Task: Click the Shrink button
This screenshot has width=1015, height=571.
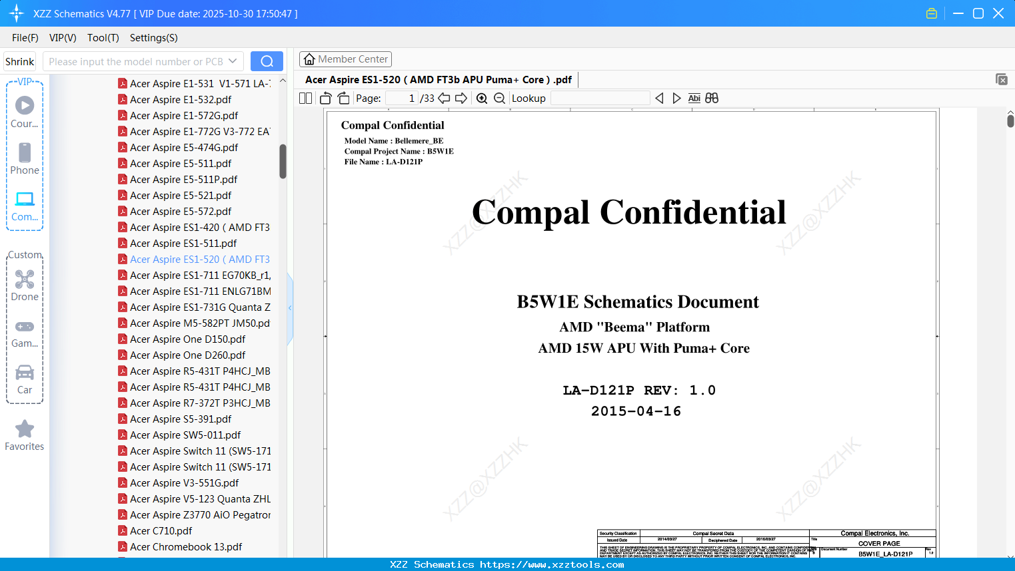Action: click(20, 61)
